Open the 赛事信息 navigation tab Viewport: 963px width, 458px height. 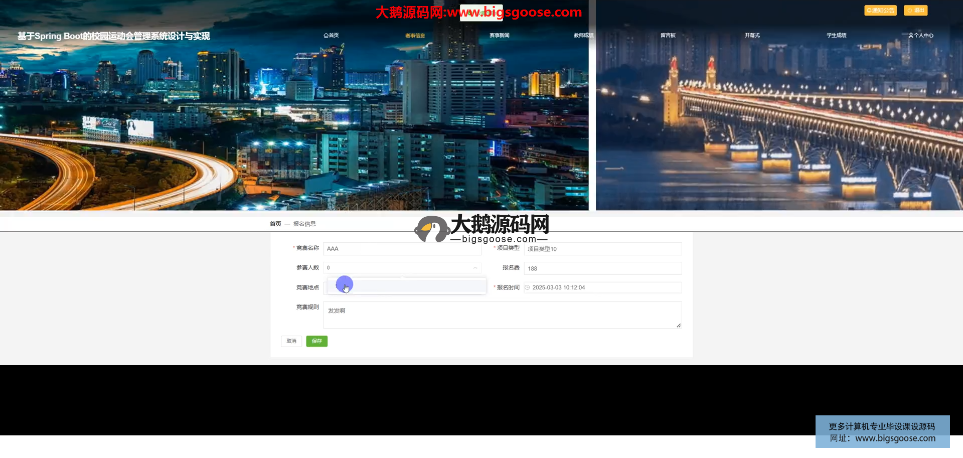[415, 36]
